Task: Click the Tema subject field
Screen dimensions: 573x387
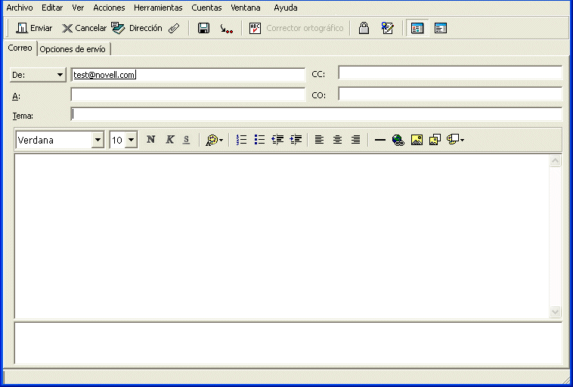Action: click(x=317, y=114)
